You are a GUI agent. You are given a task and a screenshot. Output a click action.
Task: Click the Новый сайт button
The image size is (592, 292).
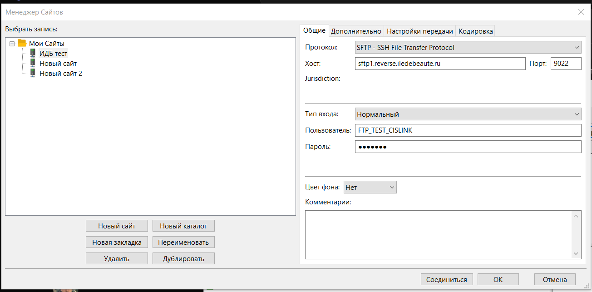coord(117,226)
